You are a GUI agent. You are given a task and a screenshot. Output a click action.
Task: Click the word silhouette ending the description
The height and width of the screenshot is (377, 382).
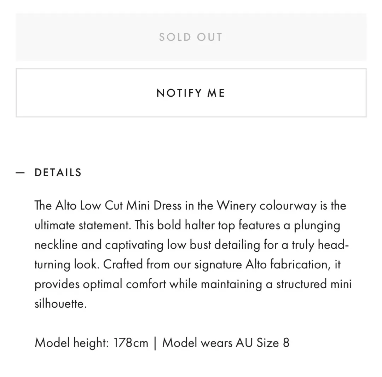pyautogui.click(x=60, y=303)
